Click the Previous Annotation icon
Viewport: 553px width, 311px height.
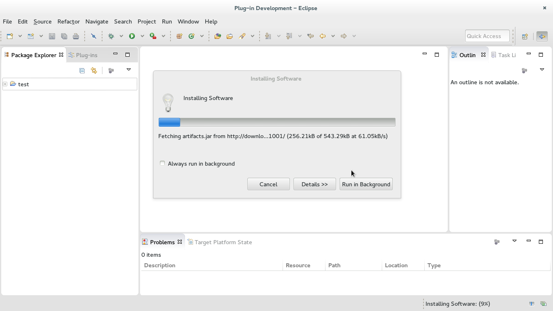click(289, 36)
